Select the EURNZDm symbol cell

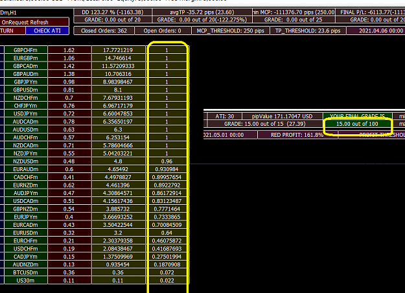coord(26,185)
